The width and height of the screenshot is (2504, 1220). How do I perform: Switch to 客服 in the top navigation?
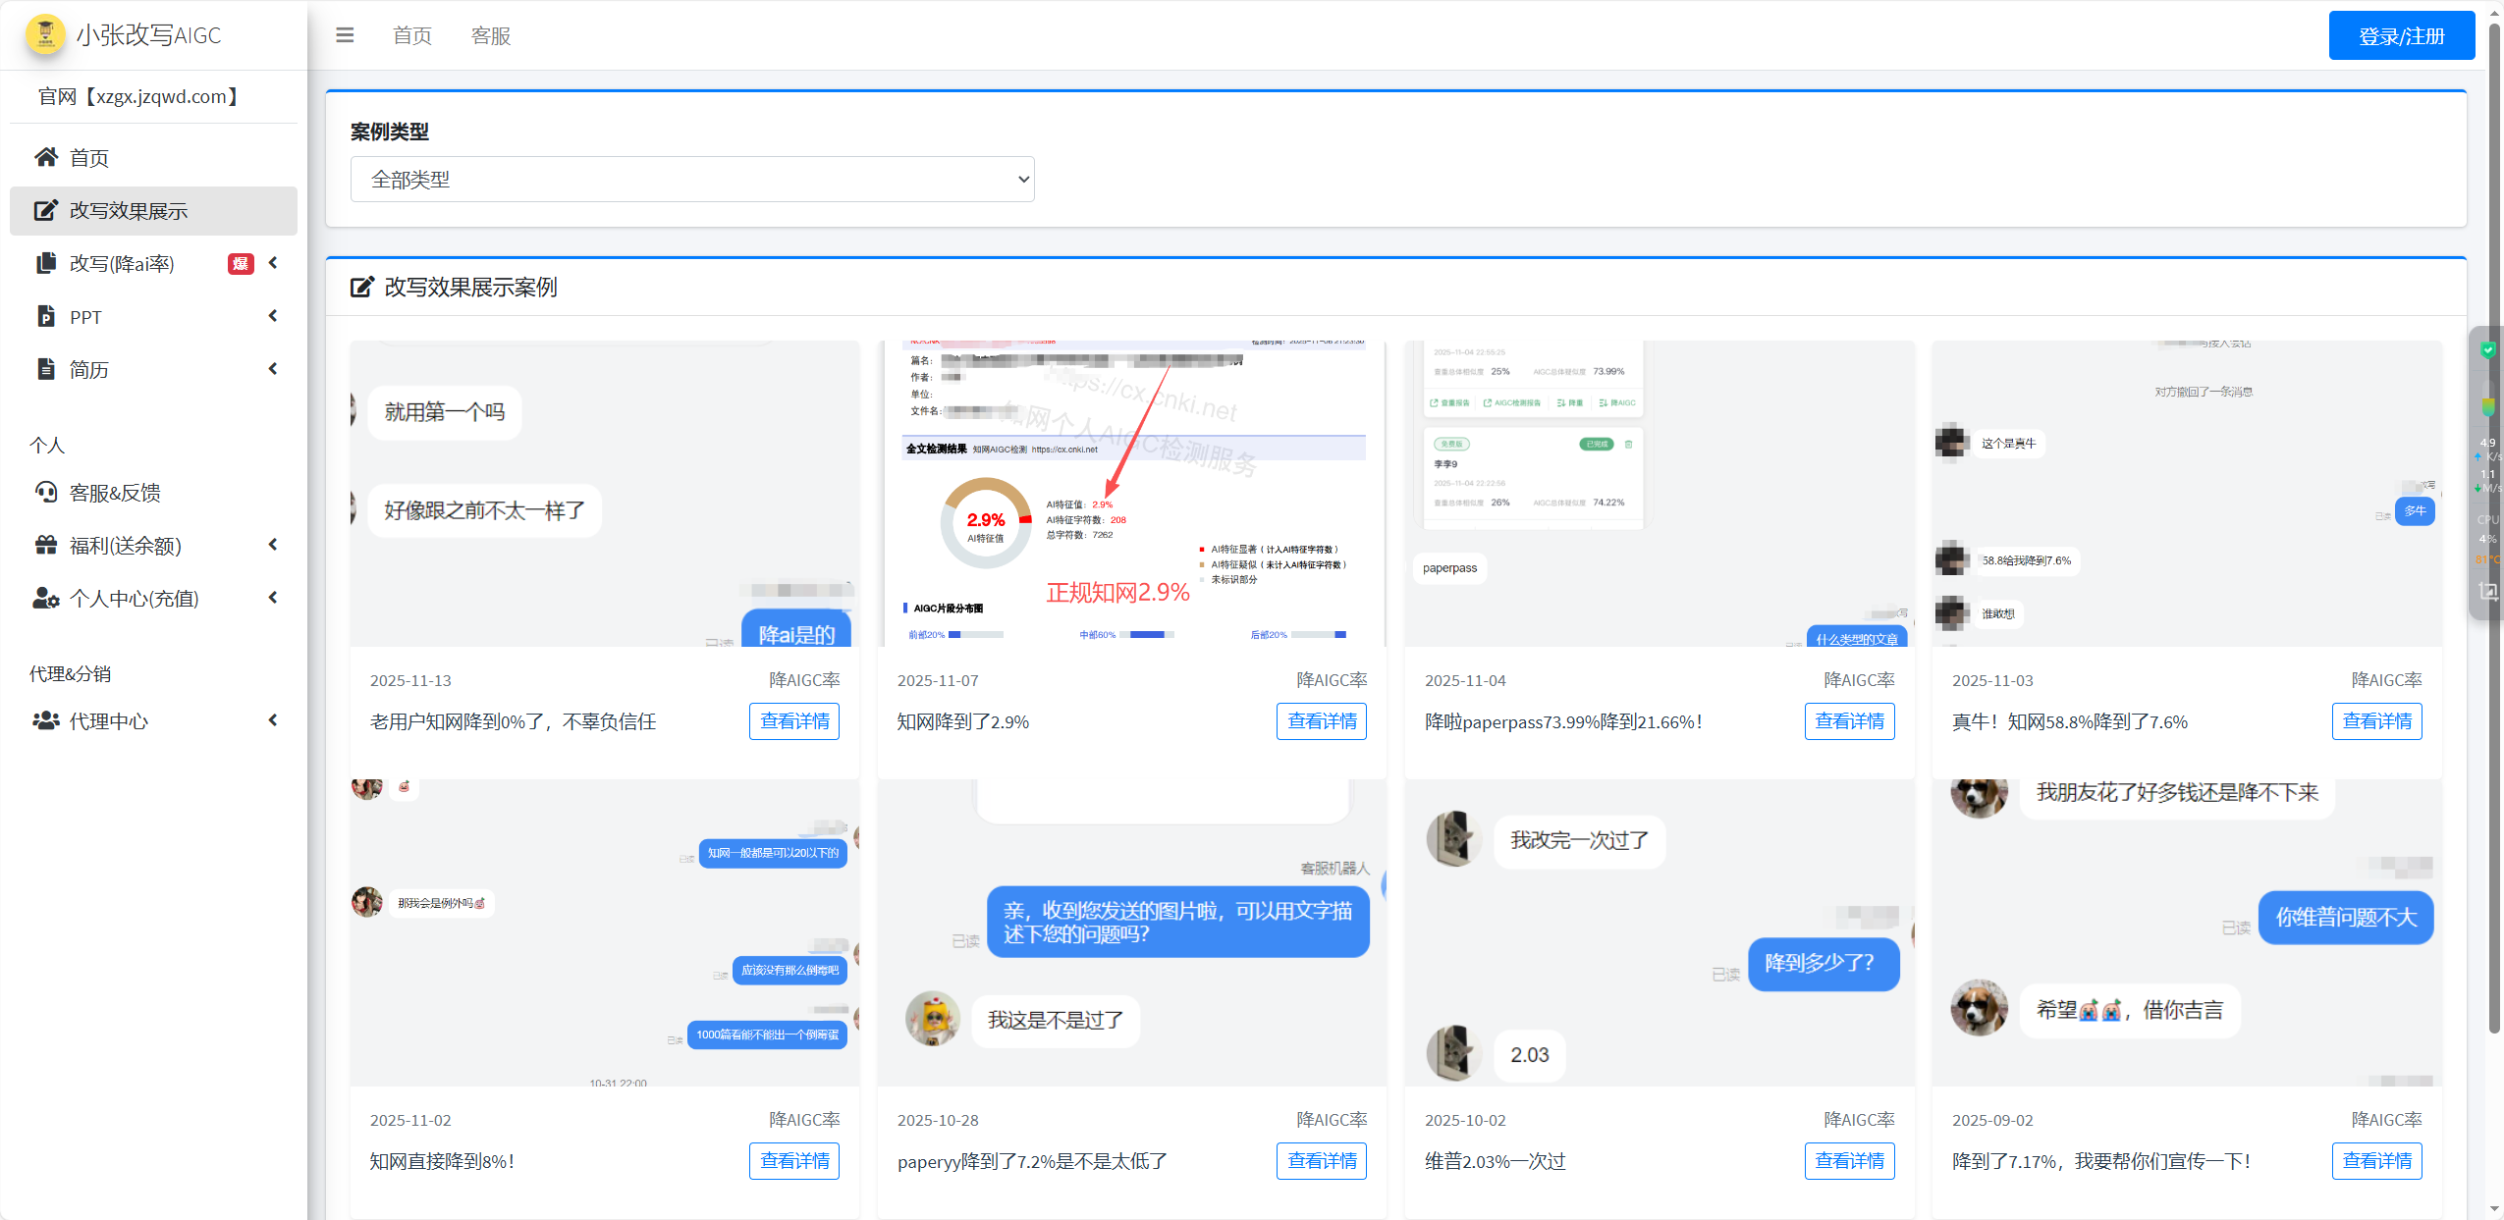tap(490, 35)
